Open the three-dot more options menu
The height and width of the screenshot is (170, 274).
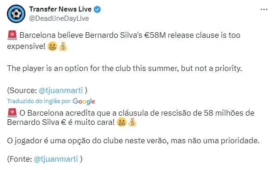[264, 9]
